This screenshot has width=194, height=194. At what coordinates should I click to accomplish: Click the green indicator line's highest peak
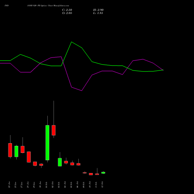[x=71, y=42]
